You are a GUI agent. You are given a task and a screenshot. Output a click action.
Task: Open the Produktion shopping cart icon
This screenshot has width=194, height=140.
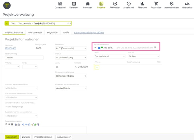[156, 5]
